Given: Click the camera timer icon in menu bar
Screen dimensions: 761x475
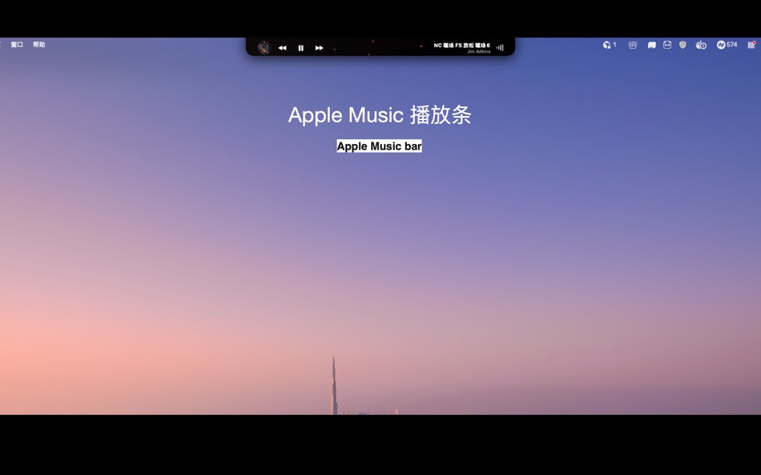Looking at the screenshot, I should pos(701,45).
